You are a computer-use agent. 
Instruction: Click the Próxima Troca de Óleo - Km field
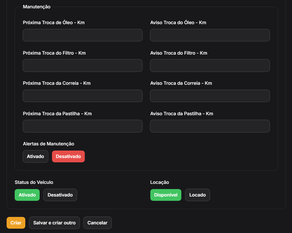point(82,35)
